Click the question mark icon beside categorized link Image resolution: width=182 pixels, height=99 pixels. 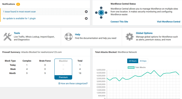click(59, 83)
